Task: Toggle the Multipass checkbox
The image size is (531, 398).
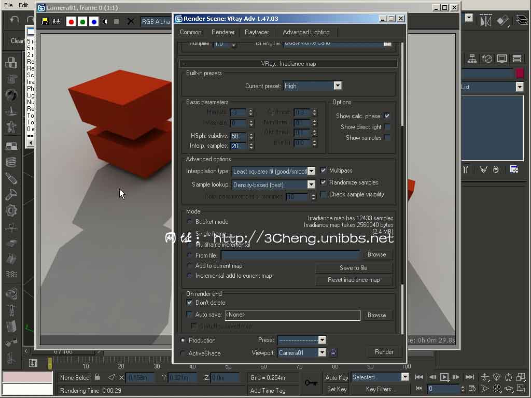Action: pyautogui.click(x=323, y=170)
